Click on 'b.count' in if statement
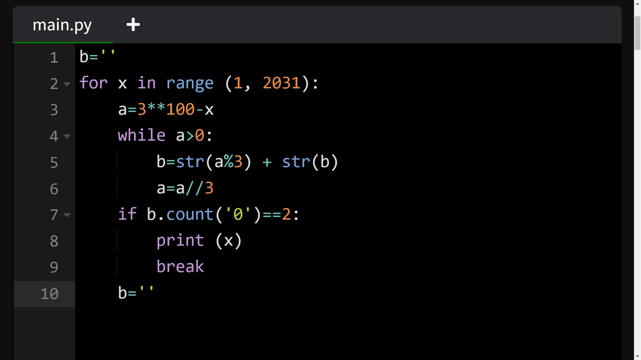641x360 pixels. pyautogui.click(x=179, y=214)
